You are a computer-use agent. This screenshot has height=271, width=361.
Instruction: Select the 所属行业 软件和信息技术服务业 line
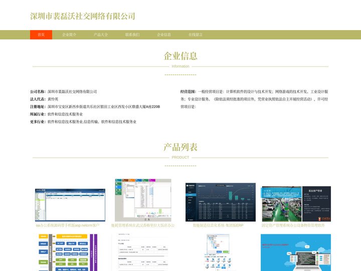(56, 114)
